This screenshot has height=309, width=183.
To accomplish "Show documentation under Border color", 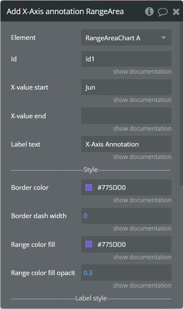I will [142, 200].
